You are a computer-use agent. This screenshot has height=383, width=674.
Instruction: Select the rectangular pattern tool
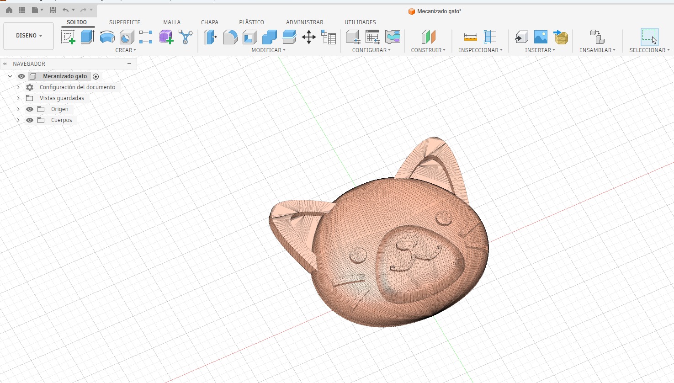point(146,37)
